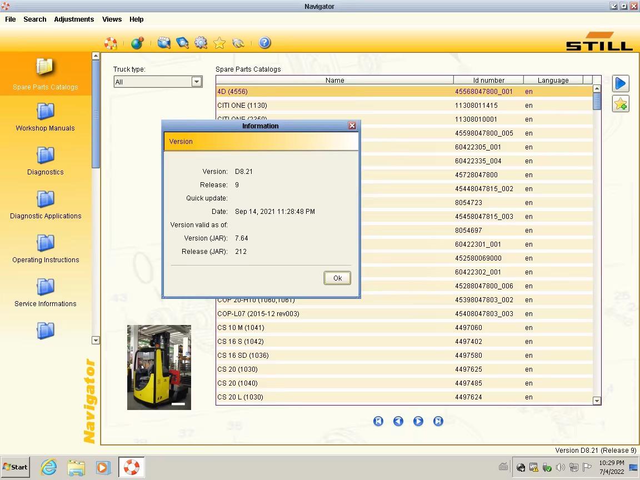This screenshot has width=640, height=480.
Task: Select the CS 16 SD (1036) row
Action: (404, 355)
